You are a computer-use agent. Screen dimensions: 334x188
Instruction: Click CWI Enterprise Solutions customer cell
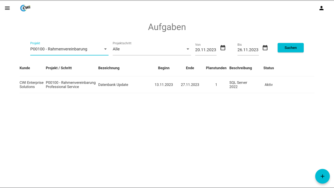click(31, 85)
